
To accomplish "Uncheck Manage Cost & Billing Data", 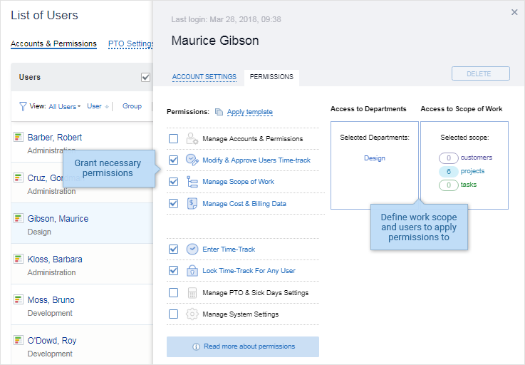I will click(x=173, y=203).
